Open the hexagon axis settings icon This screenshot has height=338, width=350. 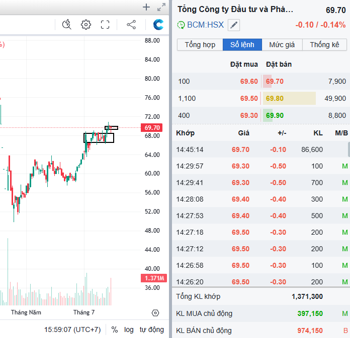point(155,313)
